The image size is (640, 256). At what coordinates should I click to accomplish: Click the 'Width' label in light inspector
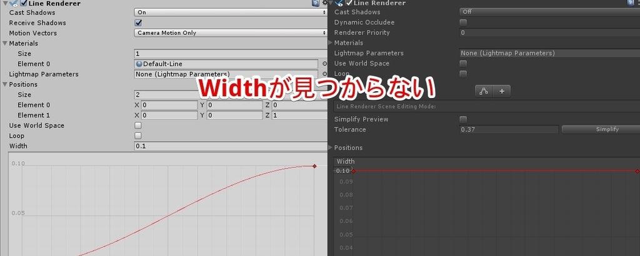(18, 146)
